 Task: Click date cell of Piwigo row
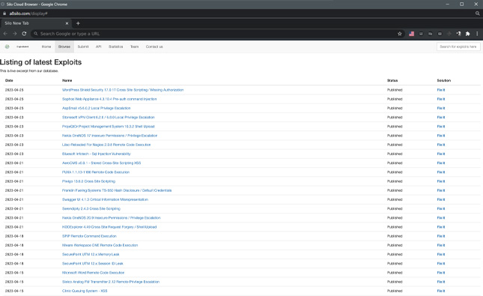(x=14, y=181)
